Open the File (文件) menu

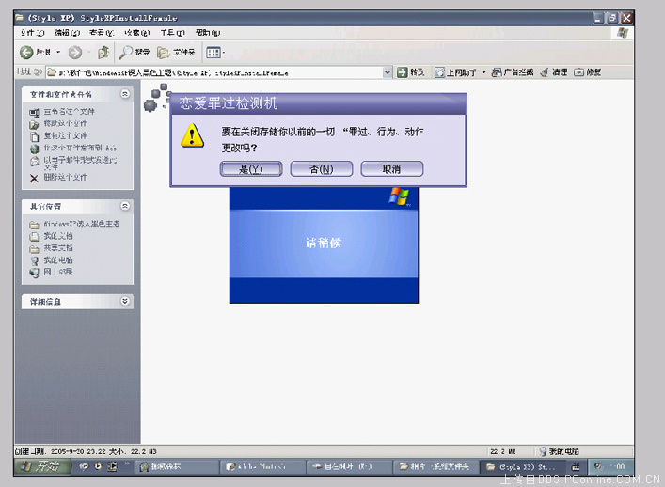31,33
